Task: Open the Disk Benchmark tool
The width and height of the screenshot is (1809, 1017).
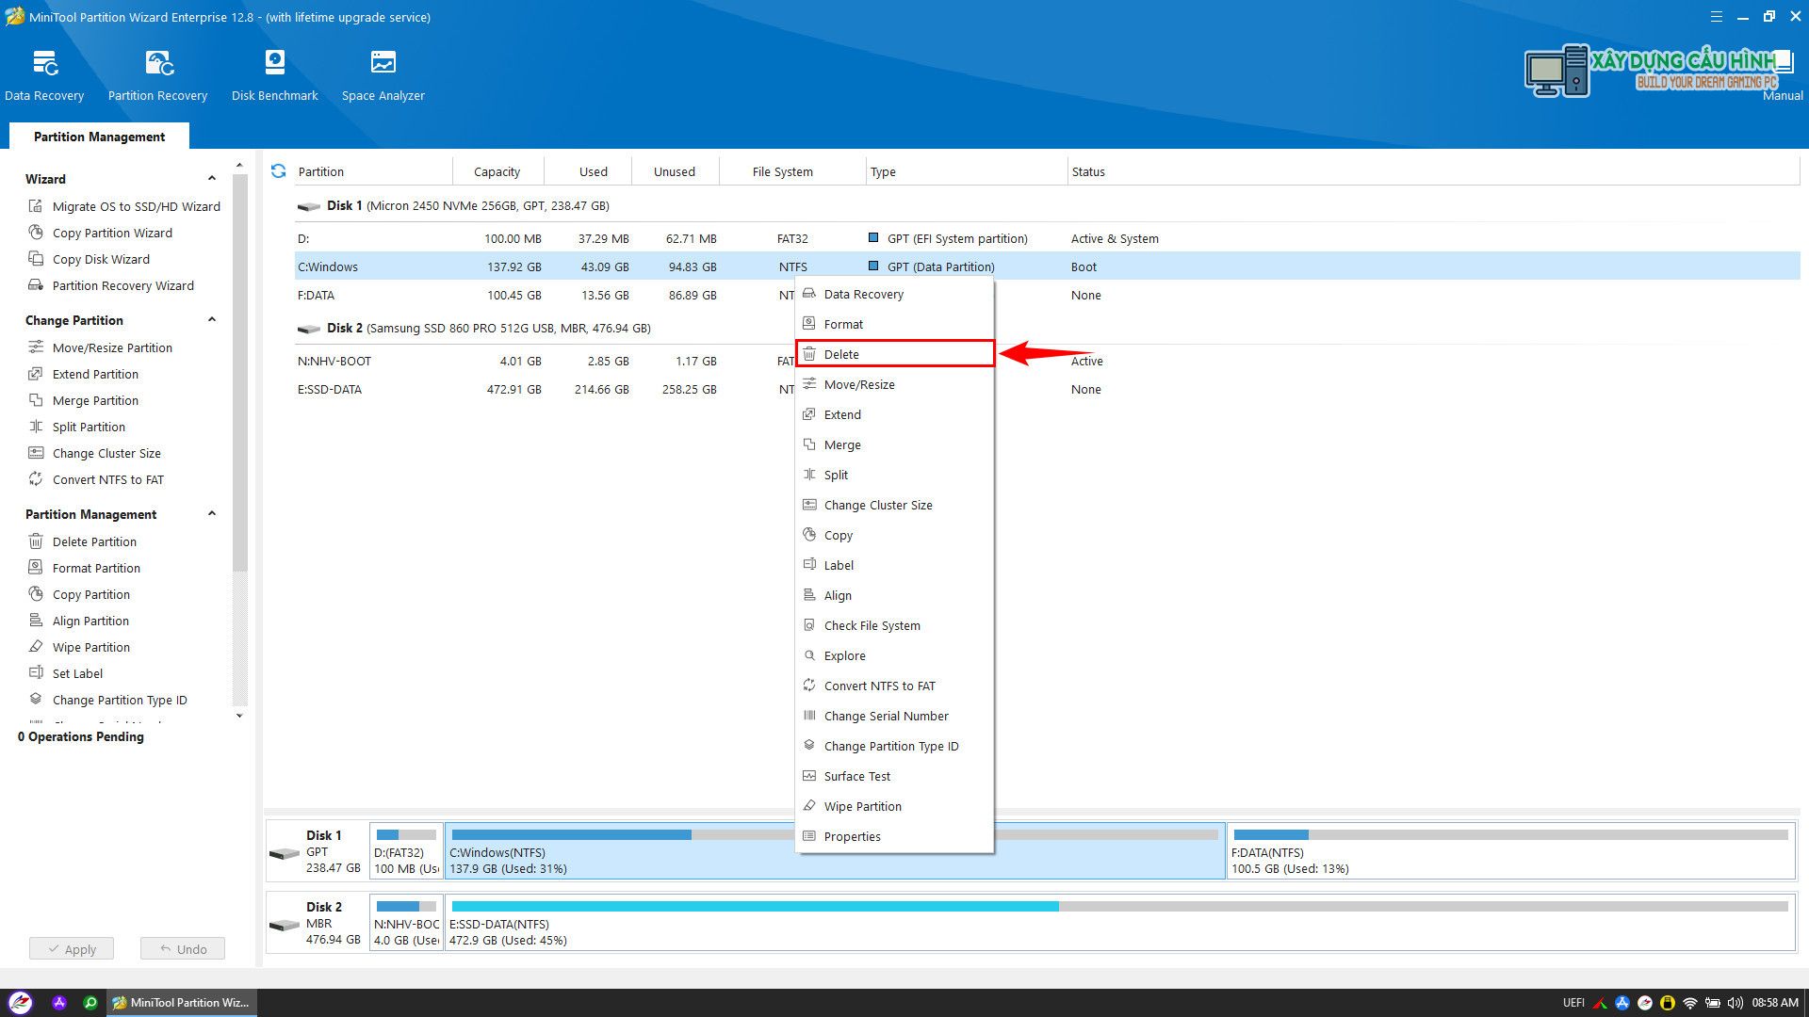Action: click(x=274, y=75)
